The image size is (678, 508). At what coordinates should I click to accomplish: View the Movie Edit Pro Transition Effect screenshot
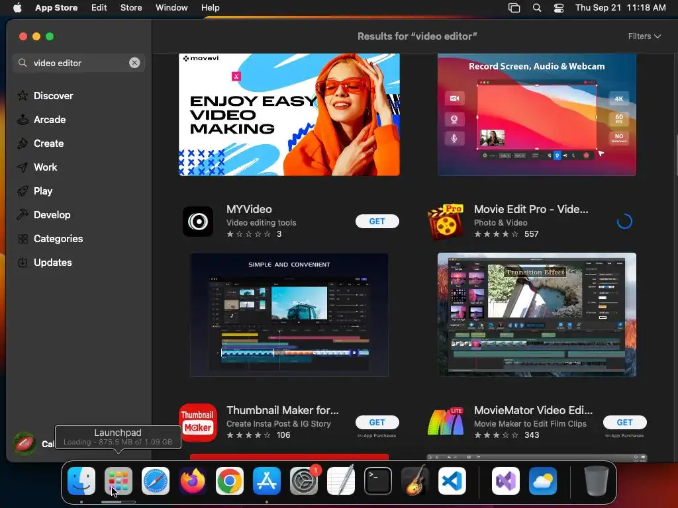536,315
